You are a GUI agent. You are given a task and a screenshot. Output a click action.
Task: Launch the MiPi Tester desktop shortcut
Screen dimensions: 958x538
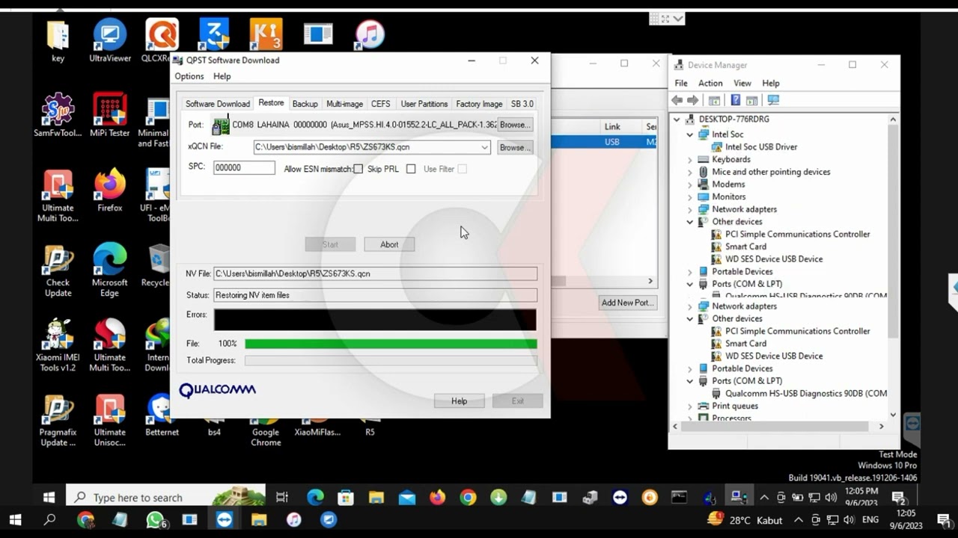[110, 117]
